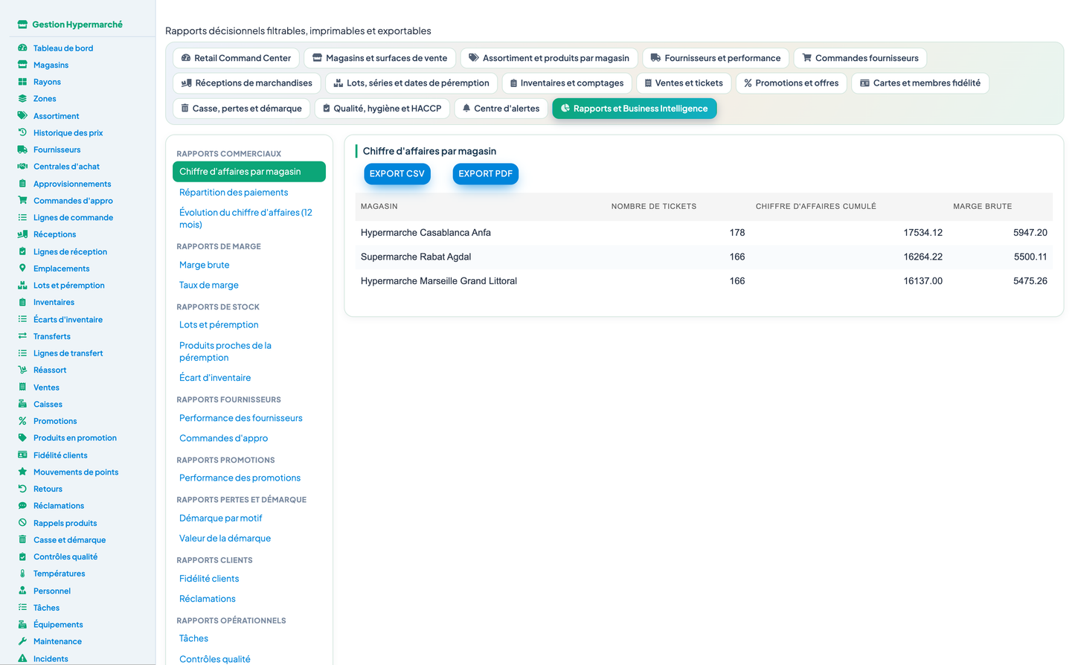
Task: Click the Marge brute column header
Action: click(x=983, y=207)
